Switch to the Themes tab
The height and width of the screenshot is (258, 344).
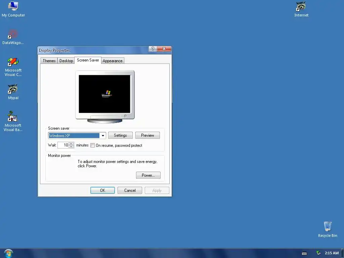pyautogui.click(x=49, y=61)
